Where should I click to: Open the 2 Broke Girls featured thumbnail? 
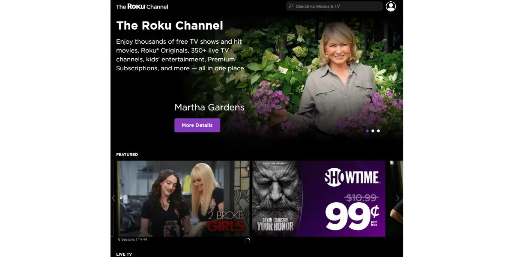[x=183, y=198]
